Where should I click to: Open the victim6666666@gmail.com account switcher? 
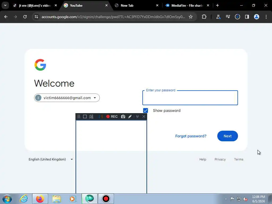pyautogui.click(x=67, y=98)
